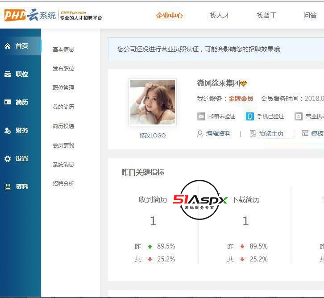Click 修改LOGO link below the photo
This screenshot has height=298, width=324.
[153, 136]
